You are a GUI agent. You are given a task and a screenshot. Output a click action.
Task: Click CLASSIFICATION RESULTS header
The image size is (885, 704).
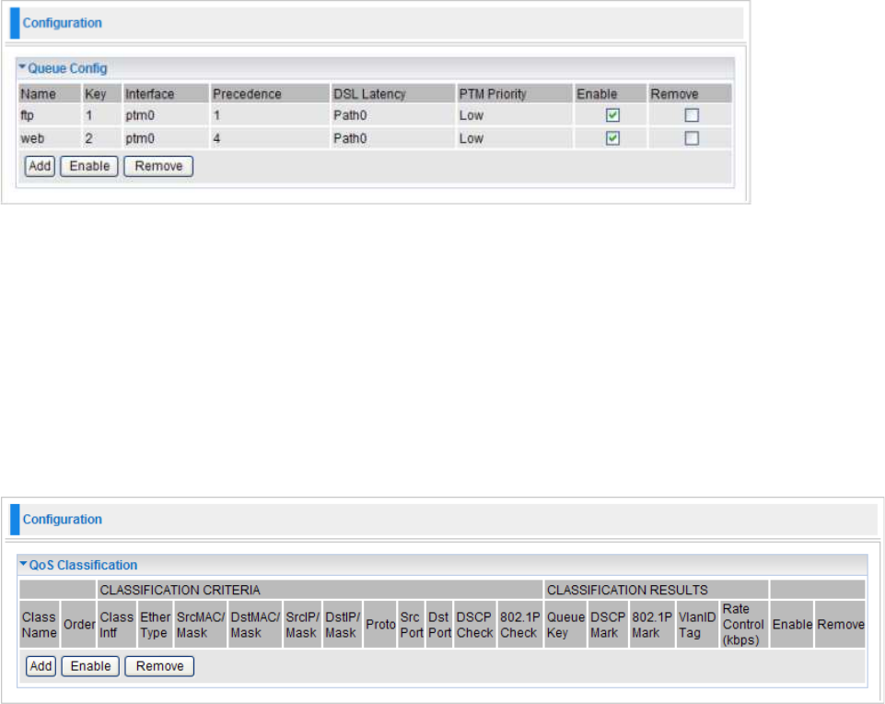656,590
